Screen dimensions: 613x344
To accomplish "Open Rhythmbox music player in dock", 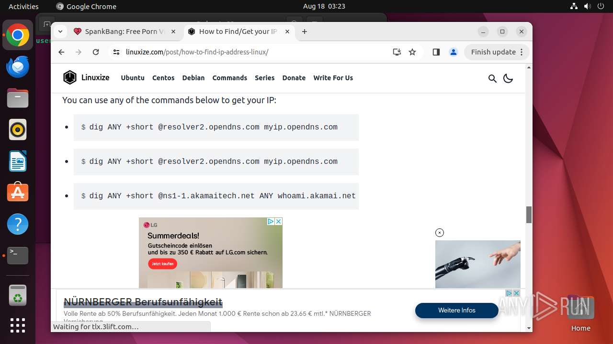I will click(18, 129).
